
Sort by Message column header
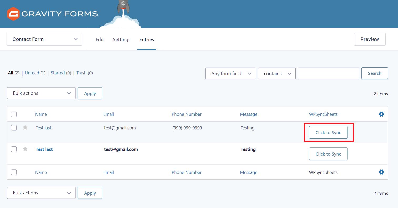point(249,114)
